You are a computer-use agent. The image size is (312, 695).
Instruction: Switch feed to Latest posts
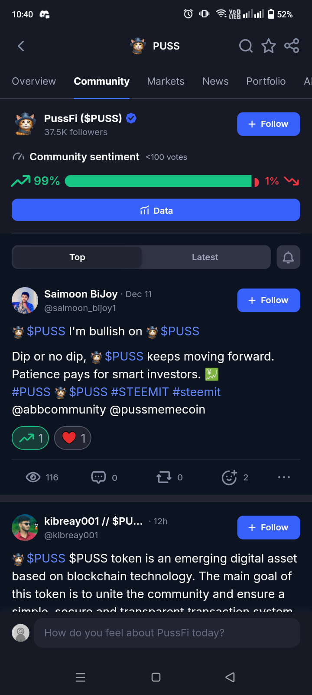(x=205, y=257)
